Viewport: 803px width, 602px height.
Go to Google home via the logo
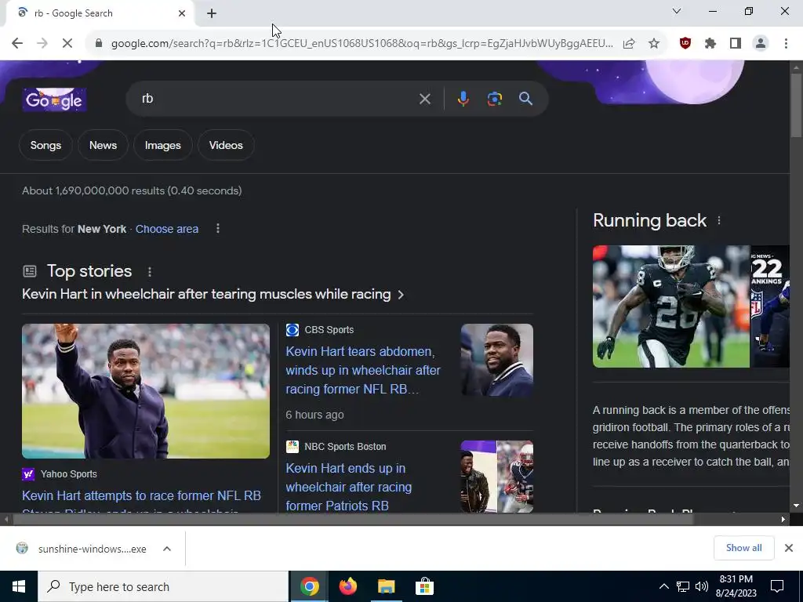coord(54,100)
